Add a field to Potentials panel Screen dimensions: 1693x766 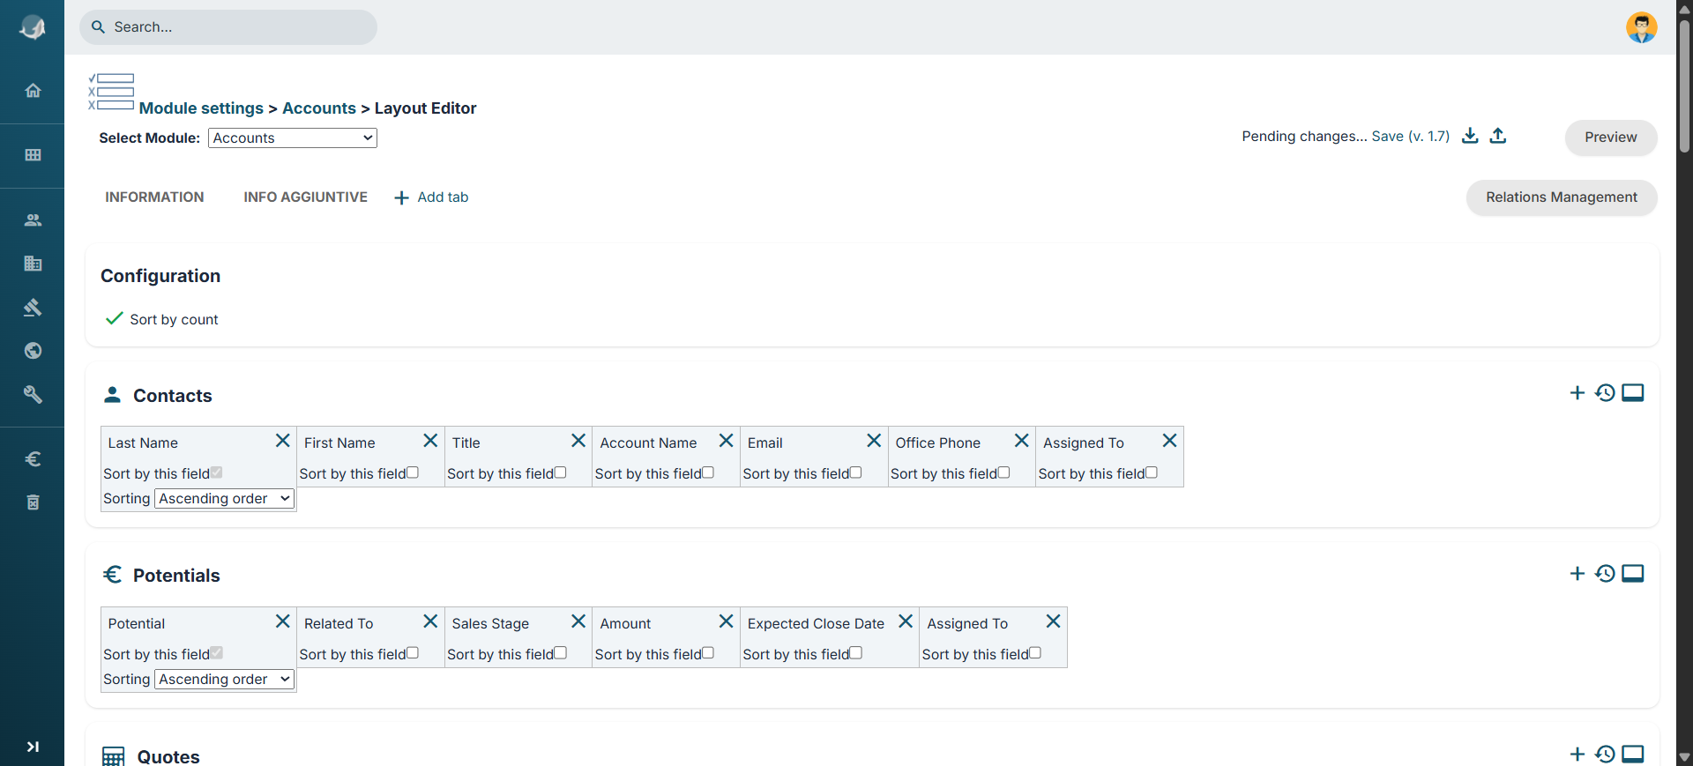point(1577,574)
